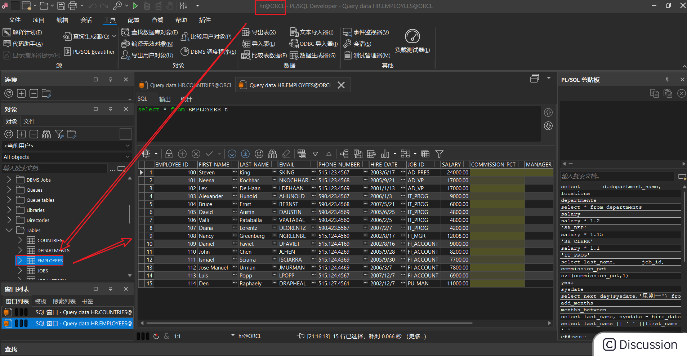Image resolution: width=687 pixels, height=356 pixels.
Task: Execute the query with the green run arrow
Action: click(x=135, y=6)
